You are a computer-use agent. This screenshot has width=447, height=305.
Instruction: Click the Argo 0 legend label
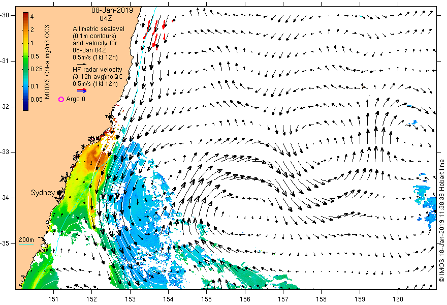click(76, 99)
